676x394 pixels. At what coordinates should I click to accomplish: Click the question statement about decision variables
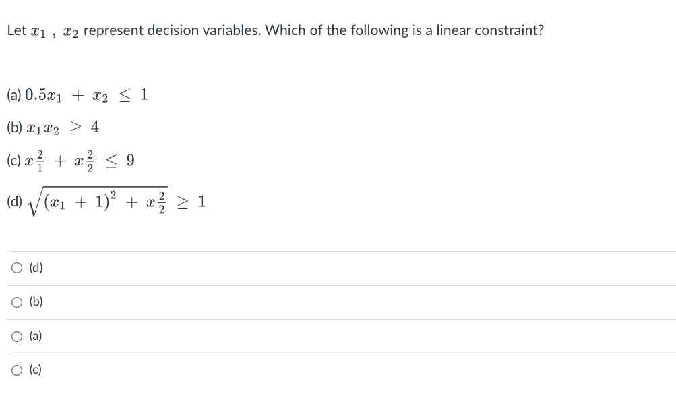click(x=274, y=30)
